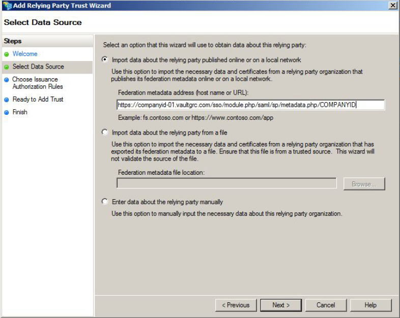Proceed with the Next button
Image resolution: width=400 pixels, height=318 pixels.
(x=281, y=305)
